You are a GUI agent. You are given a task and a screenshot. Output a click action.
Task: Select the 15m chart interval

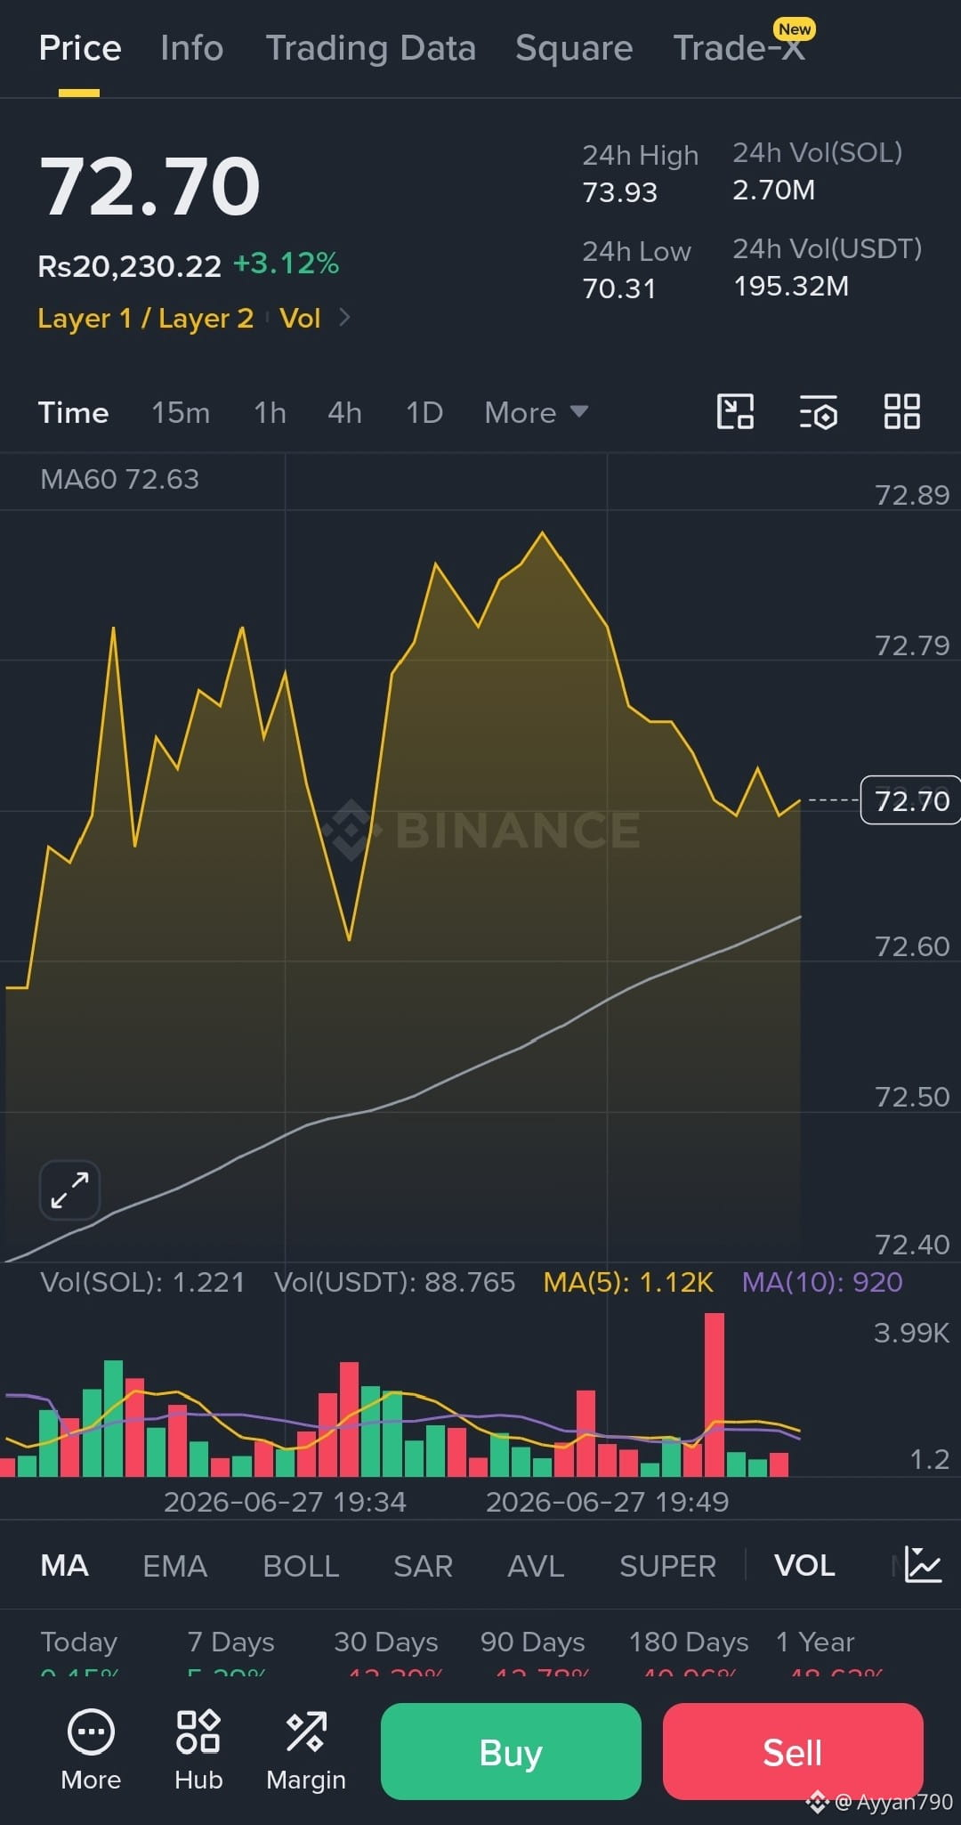[181, 413]
